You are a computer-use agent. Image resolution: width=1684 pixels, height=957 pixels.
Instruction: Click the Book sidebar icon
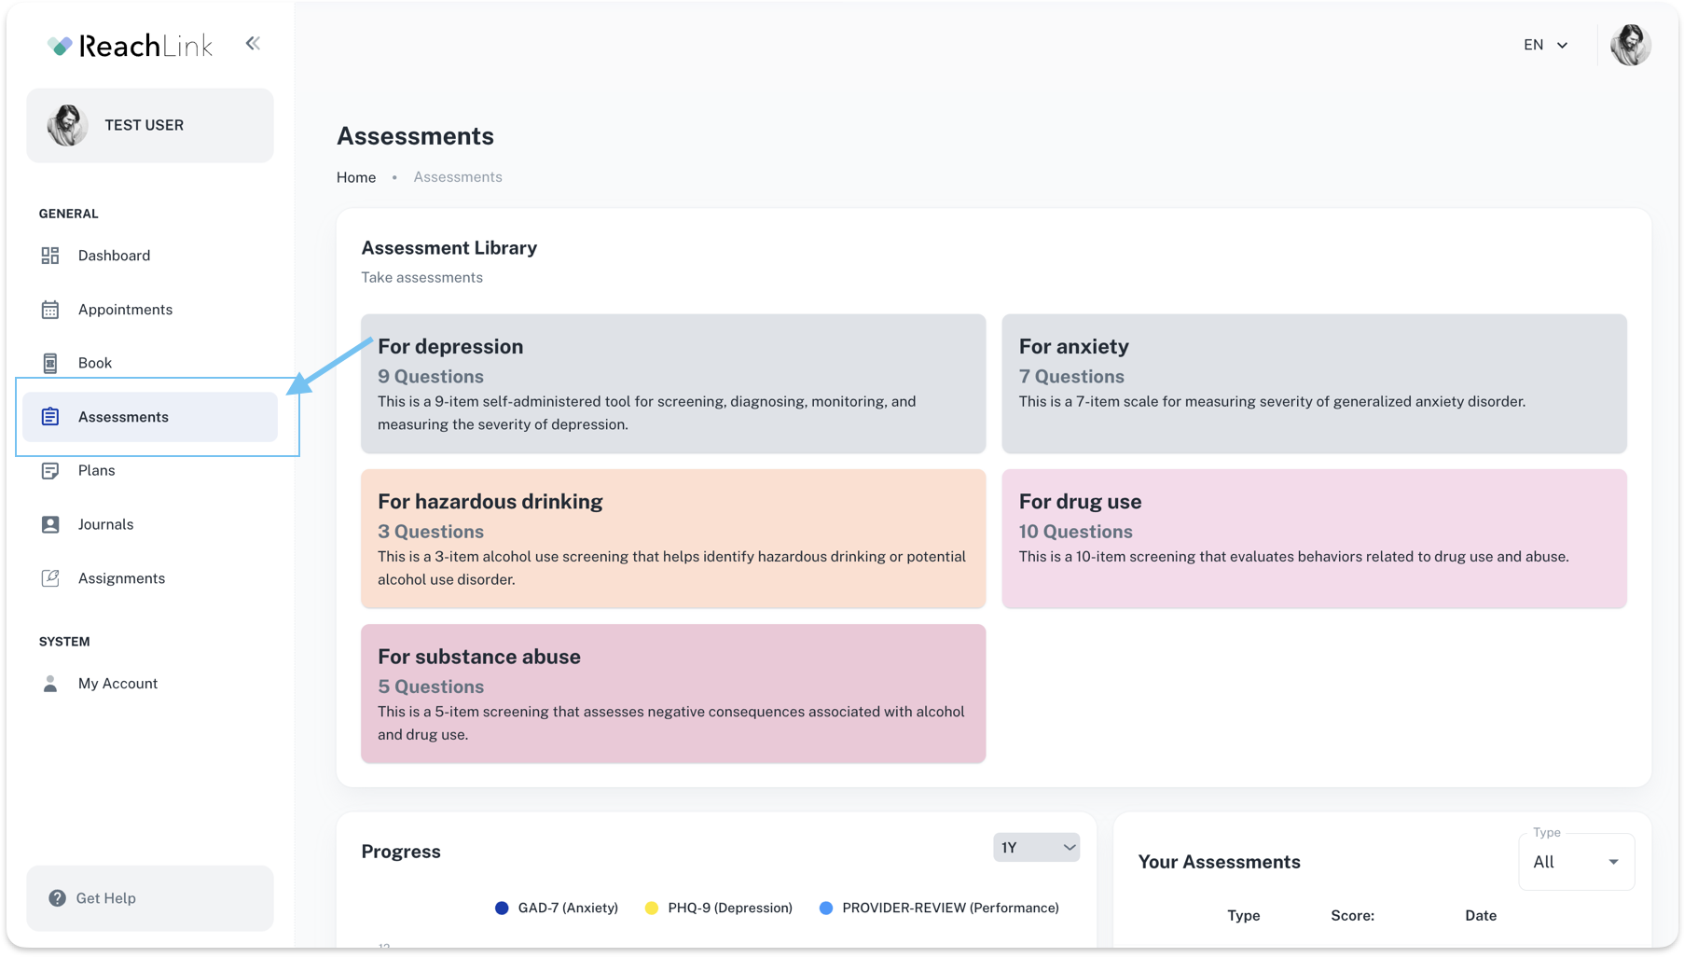(x=50, y=363)
